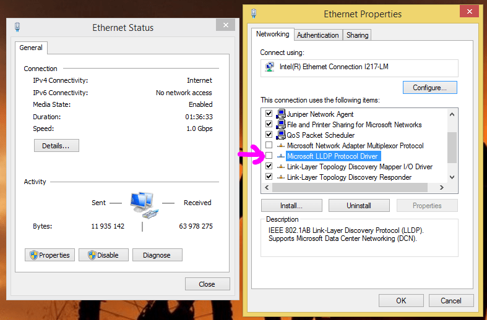Click the network computers activity icon
Image resolution: width=487 pixels, height=320 pixels.
144,205
